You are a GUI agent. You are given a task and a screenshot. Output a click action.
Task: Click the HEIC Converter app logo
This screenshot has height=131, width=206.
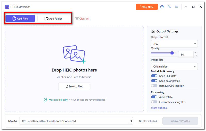[x=7, y=7]
